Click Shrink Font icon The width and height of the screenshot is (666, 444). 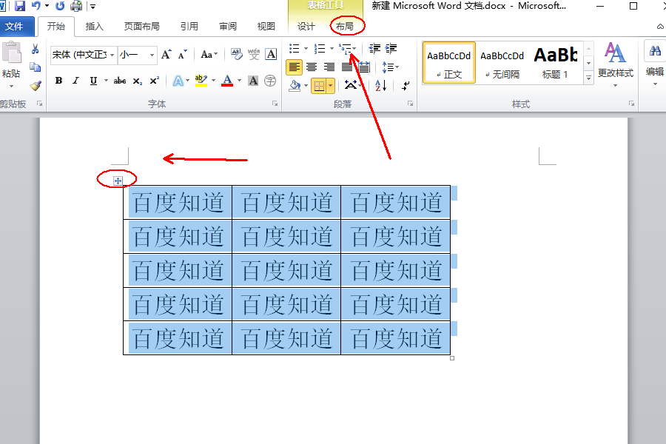pyautogui.click(x=183, y=54)
